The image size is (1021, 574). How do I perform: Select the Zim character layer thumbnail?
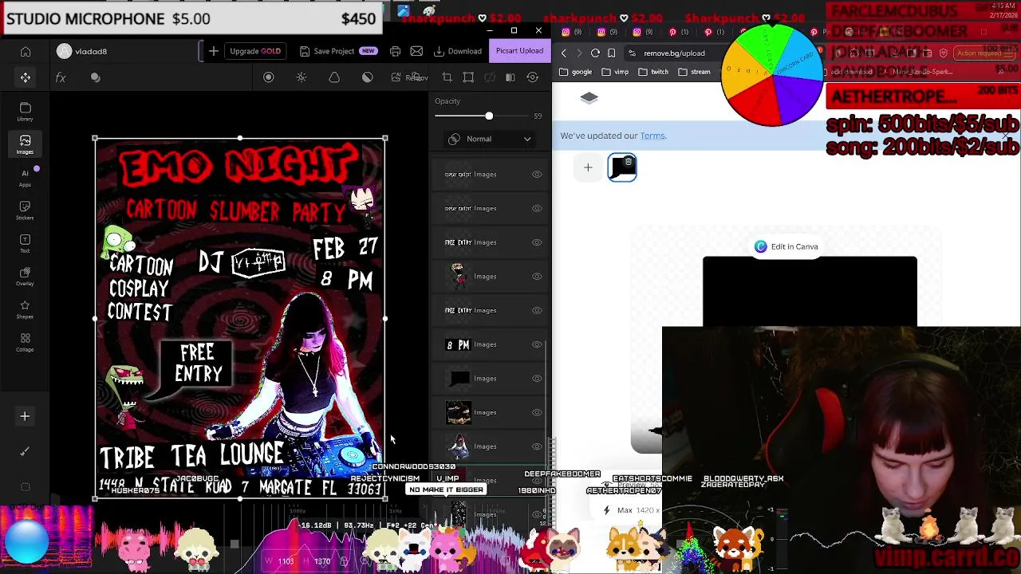click(458, 276)
